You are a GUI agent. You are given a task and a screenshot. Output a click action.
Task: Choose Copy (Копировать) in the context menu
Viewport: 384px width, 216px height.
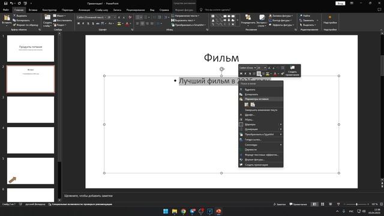click(261, 94)
